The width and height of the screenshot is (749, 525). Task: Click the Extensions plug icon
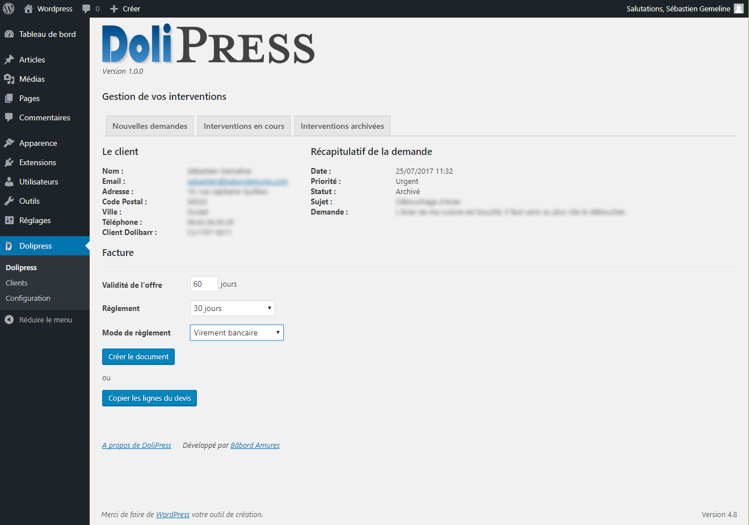point(9,162)
